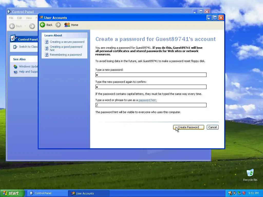
Task: Open Back history dropdown arrow in Control Panel
Action: point(25,26)
